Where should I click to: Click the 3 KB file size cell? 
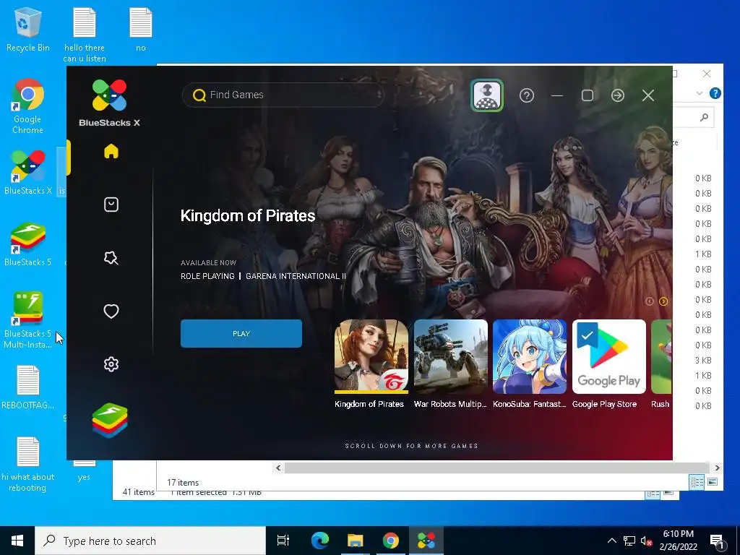[x=702, y=361]
